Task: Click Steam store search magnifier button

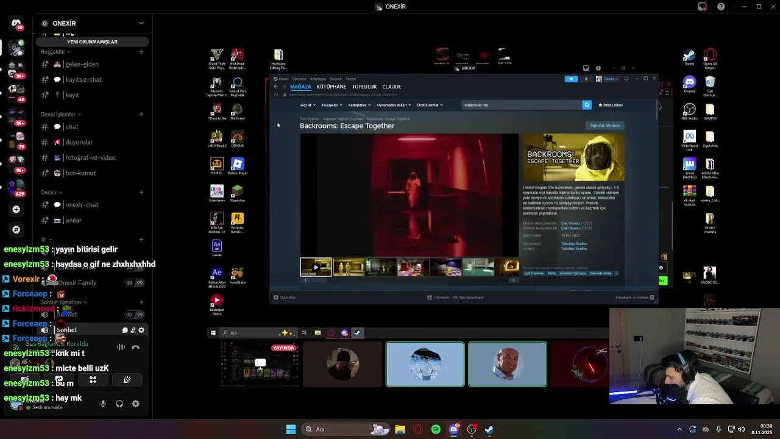Action: tap(587, 105)
